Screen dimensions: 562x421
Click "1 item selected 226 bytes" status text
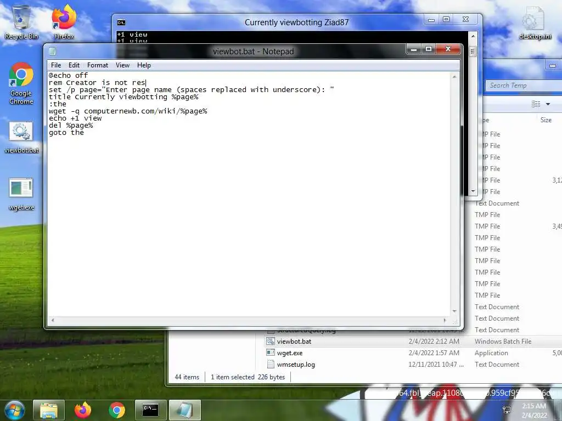point(248,377)
